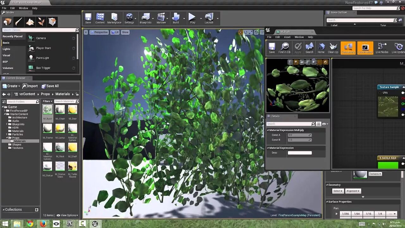Select the M_Lamp material thumbnail
This screenshot has width=405, height=228.
[x=60, y=128]
